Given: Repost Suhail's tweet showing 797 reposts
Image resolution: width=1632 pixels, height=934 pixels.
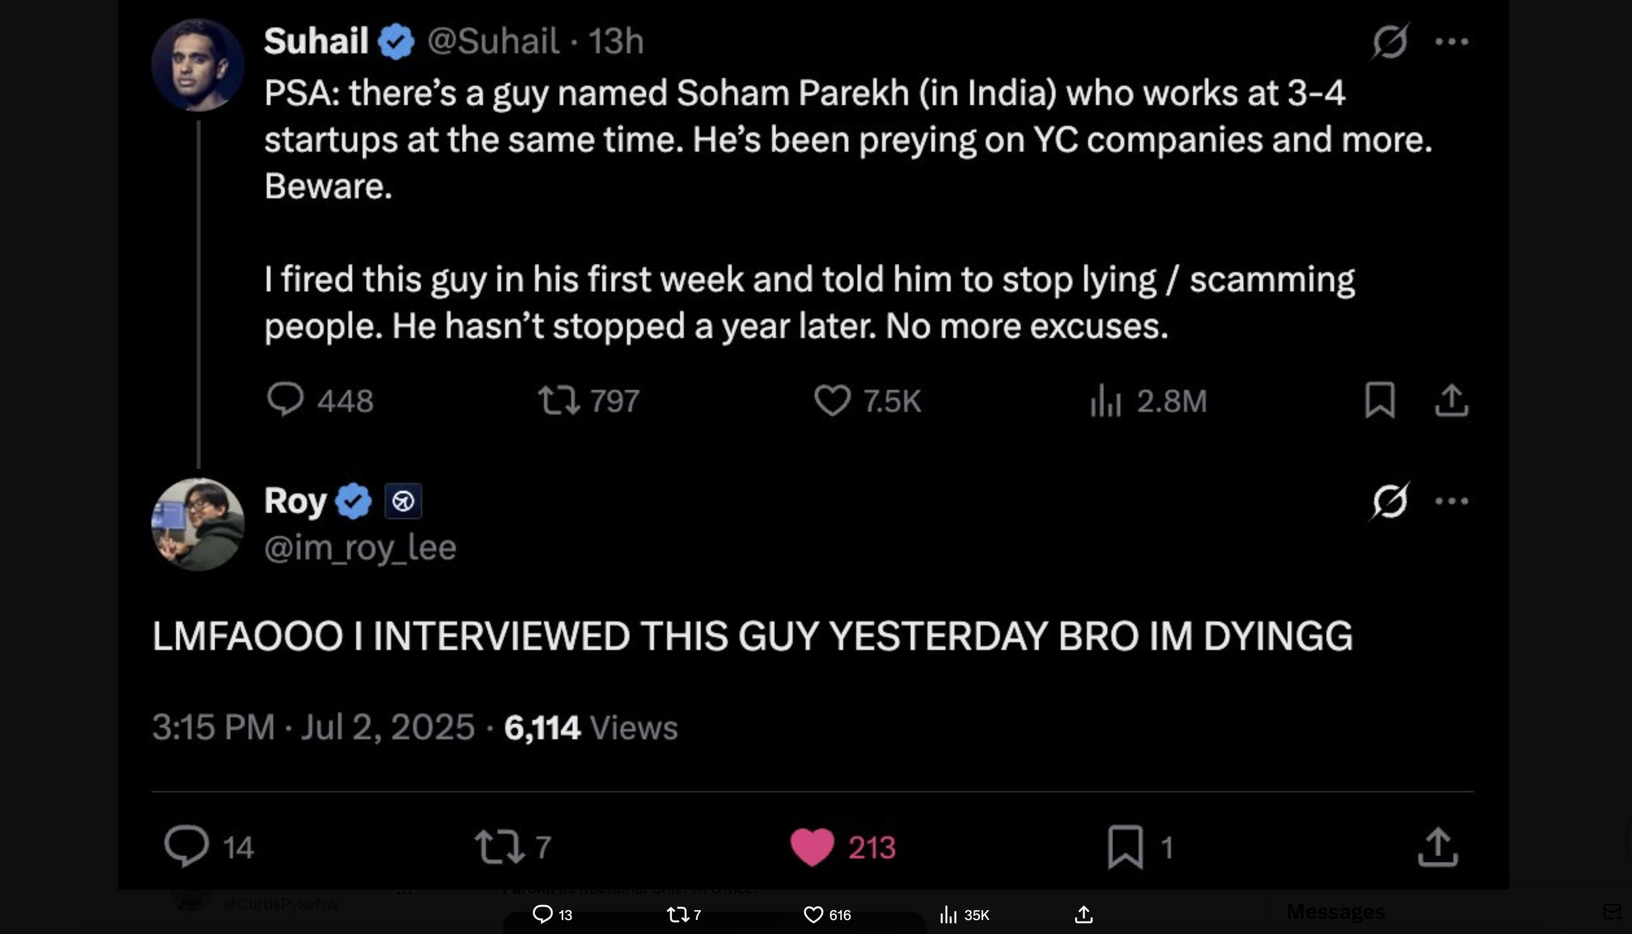Looking at the screenshot, I should click(x=559, y=400).
